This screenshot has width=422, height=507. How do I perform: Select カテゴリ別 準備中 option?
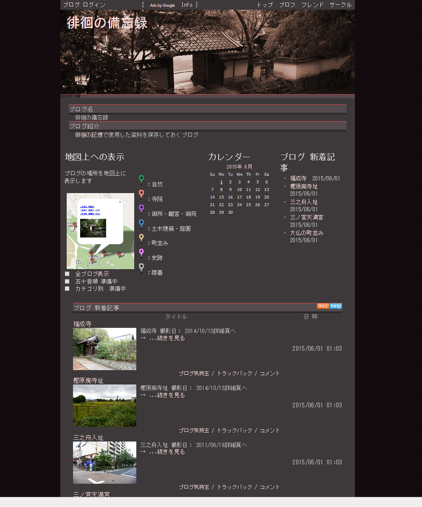pyautogui.click(x=100, y=289)
